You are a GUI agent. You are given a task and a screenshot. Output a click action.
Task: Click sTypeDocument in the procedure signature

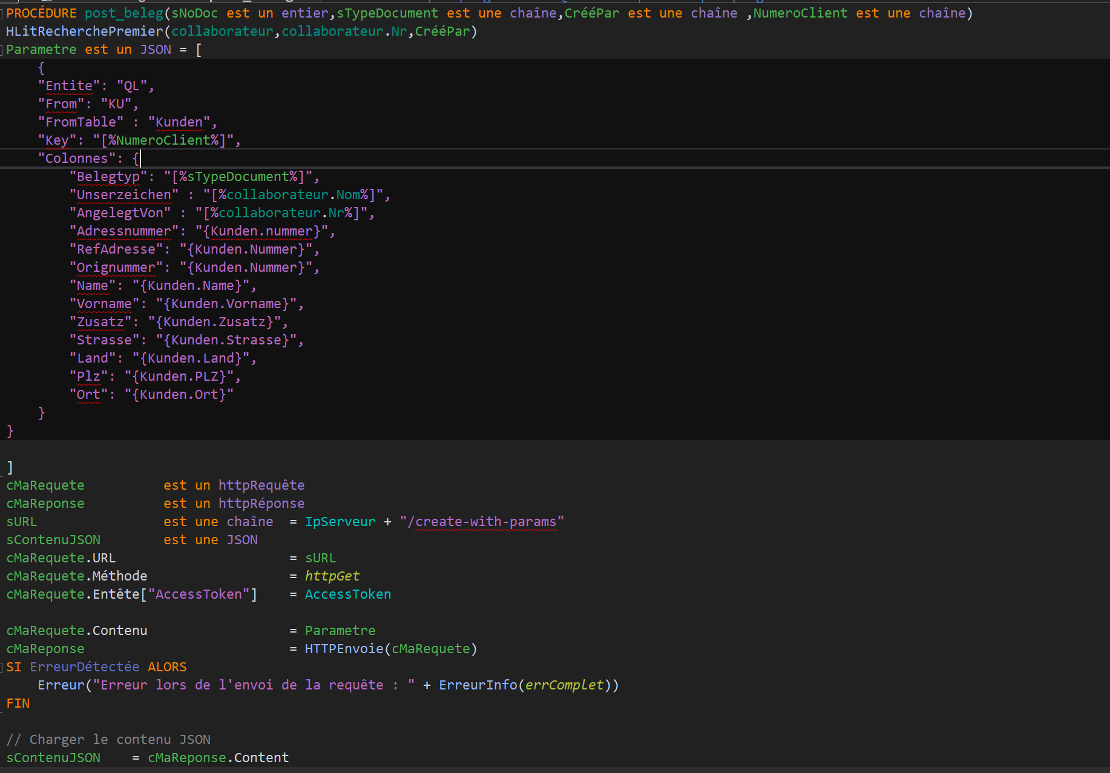point(387,13)
